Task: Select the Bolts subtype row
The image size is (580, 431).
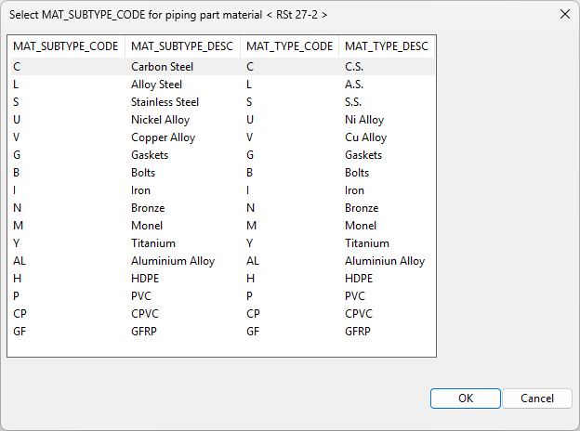Action: [x=143, y=173]
